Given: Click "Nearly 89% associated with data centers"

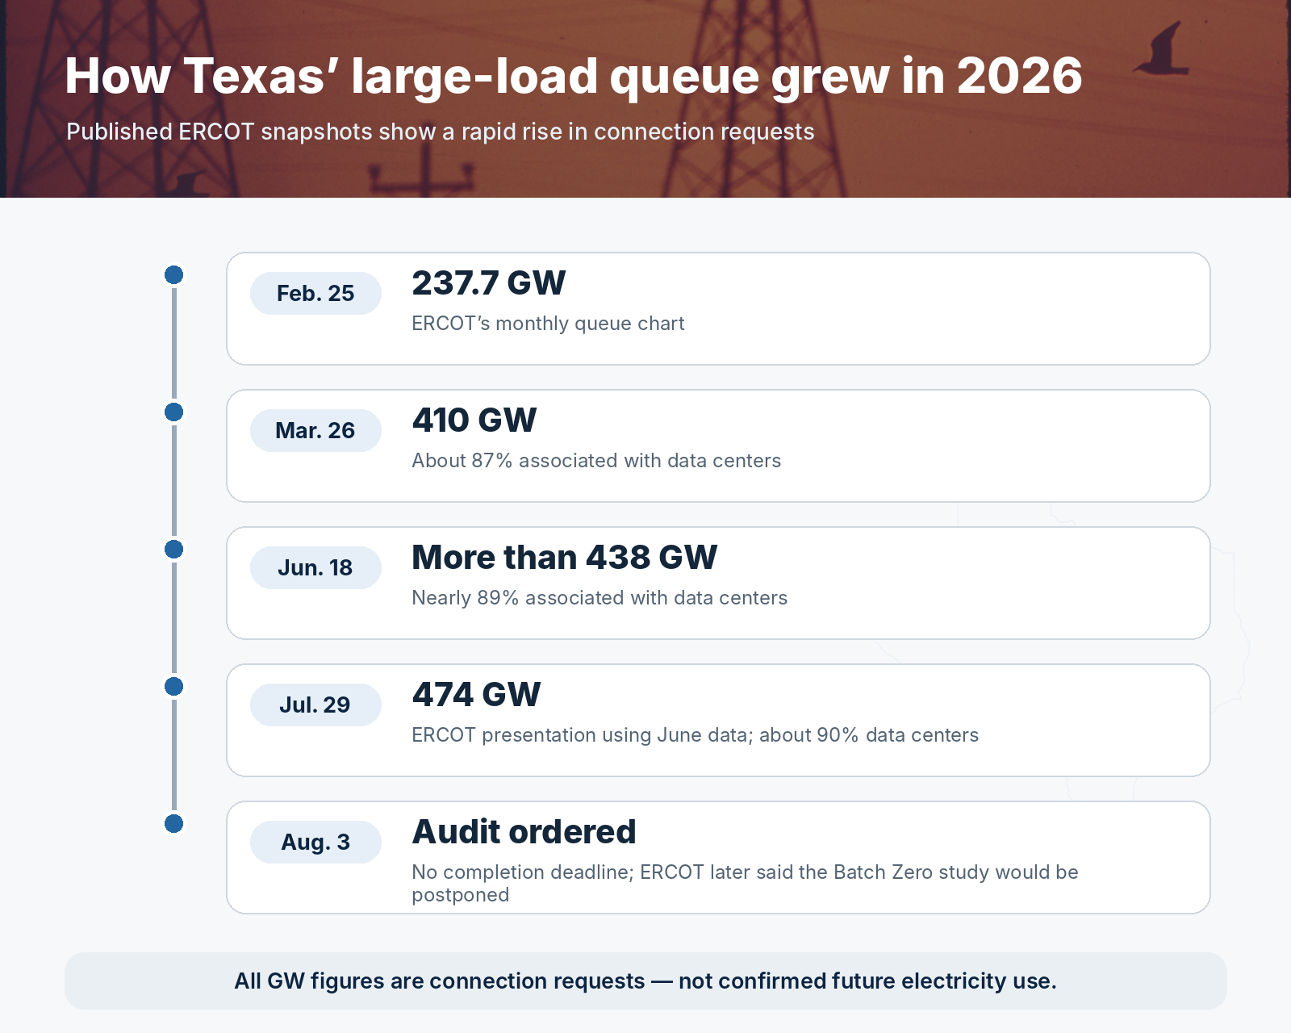Looking at the screenshot, I should click(600, 598).
